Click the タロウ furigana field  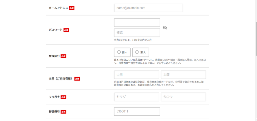click(x=184, y=97)
